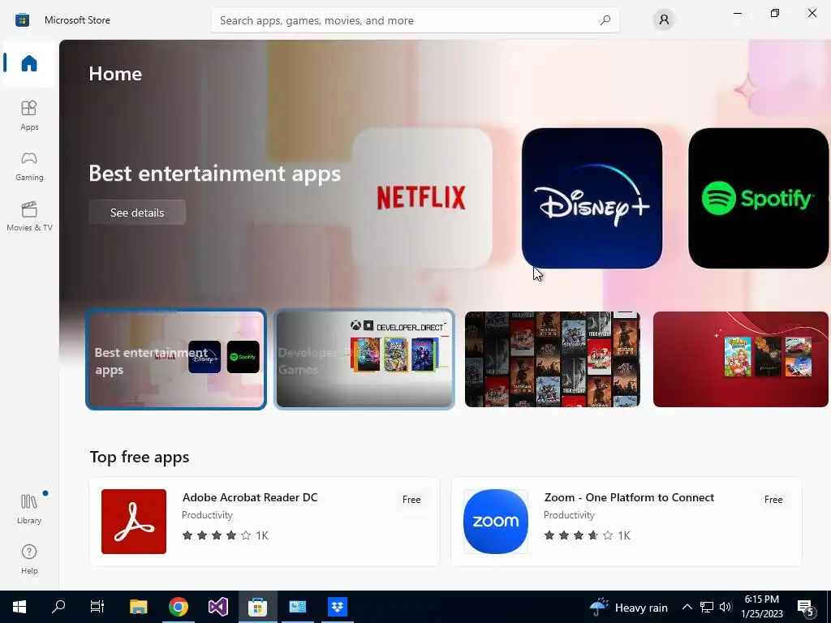Screen dimensions: 831x623
Task: Open the Adobe Acrobat Reader DC icon
Action: (x=134, y=522)
